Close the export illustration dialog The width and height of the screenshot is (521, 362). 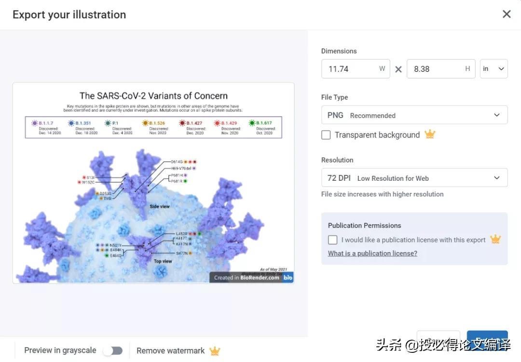(507, 14)
